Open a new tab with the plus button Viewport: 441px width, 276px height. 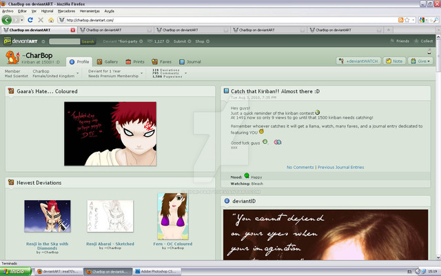point(389,30)
